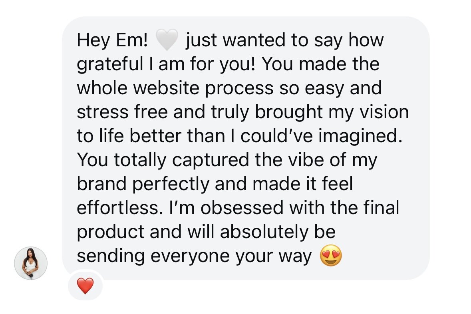
Task: Click the sender's profile picture avatar
Action: coord(31,263)
